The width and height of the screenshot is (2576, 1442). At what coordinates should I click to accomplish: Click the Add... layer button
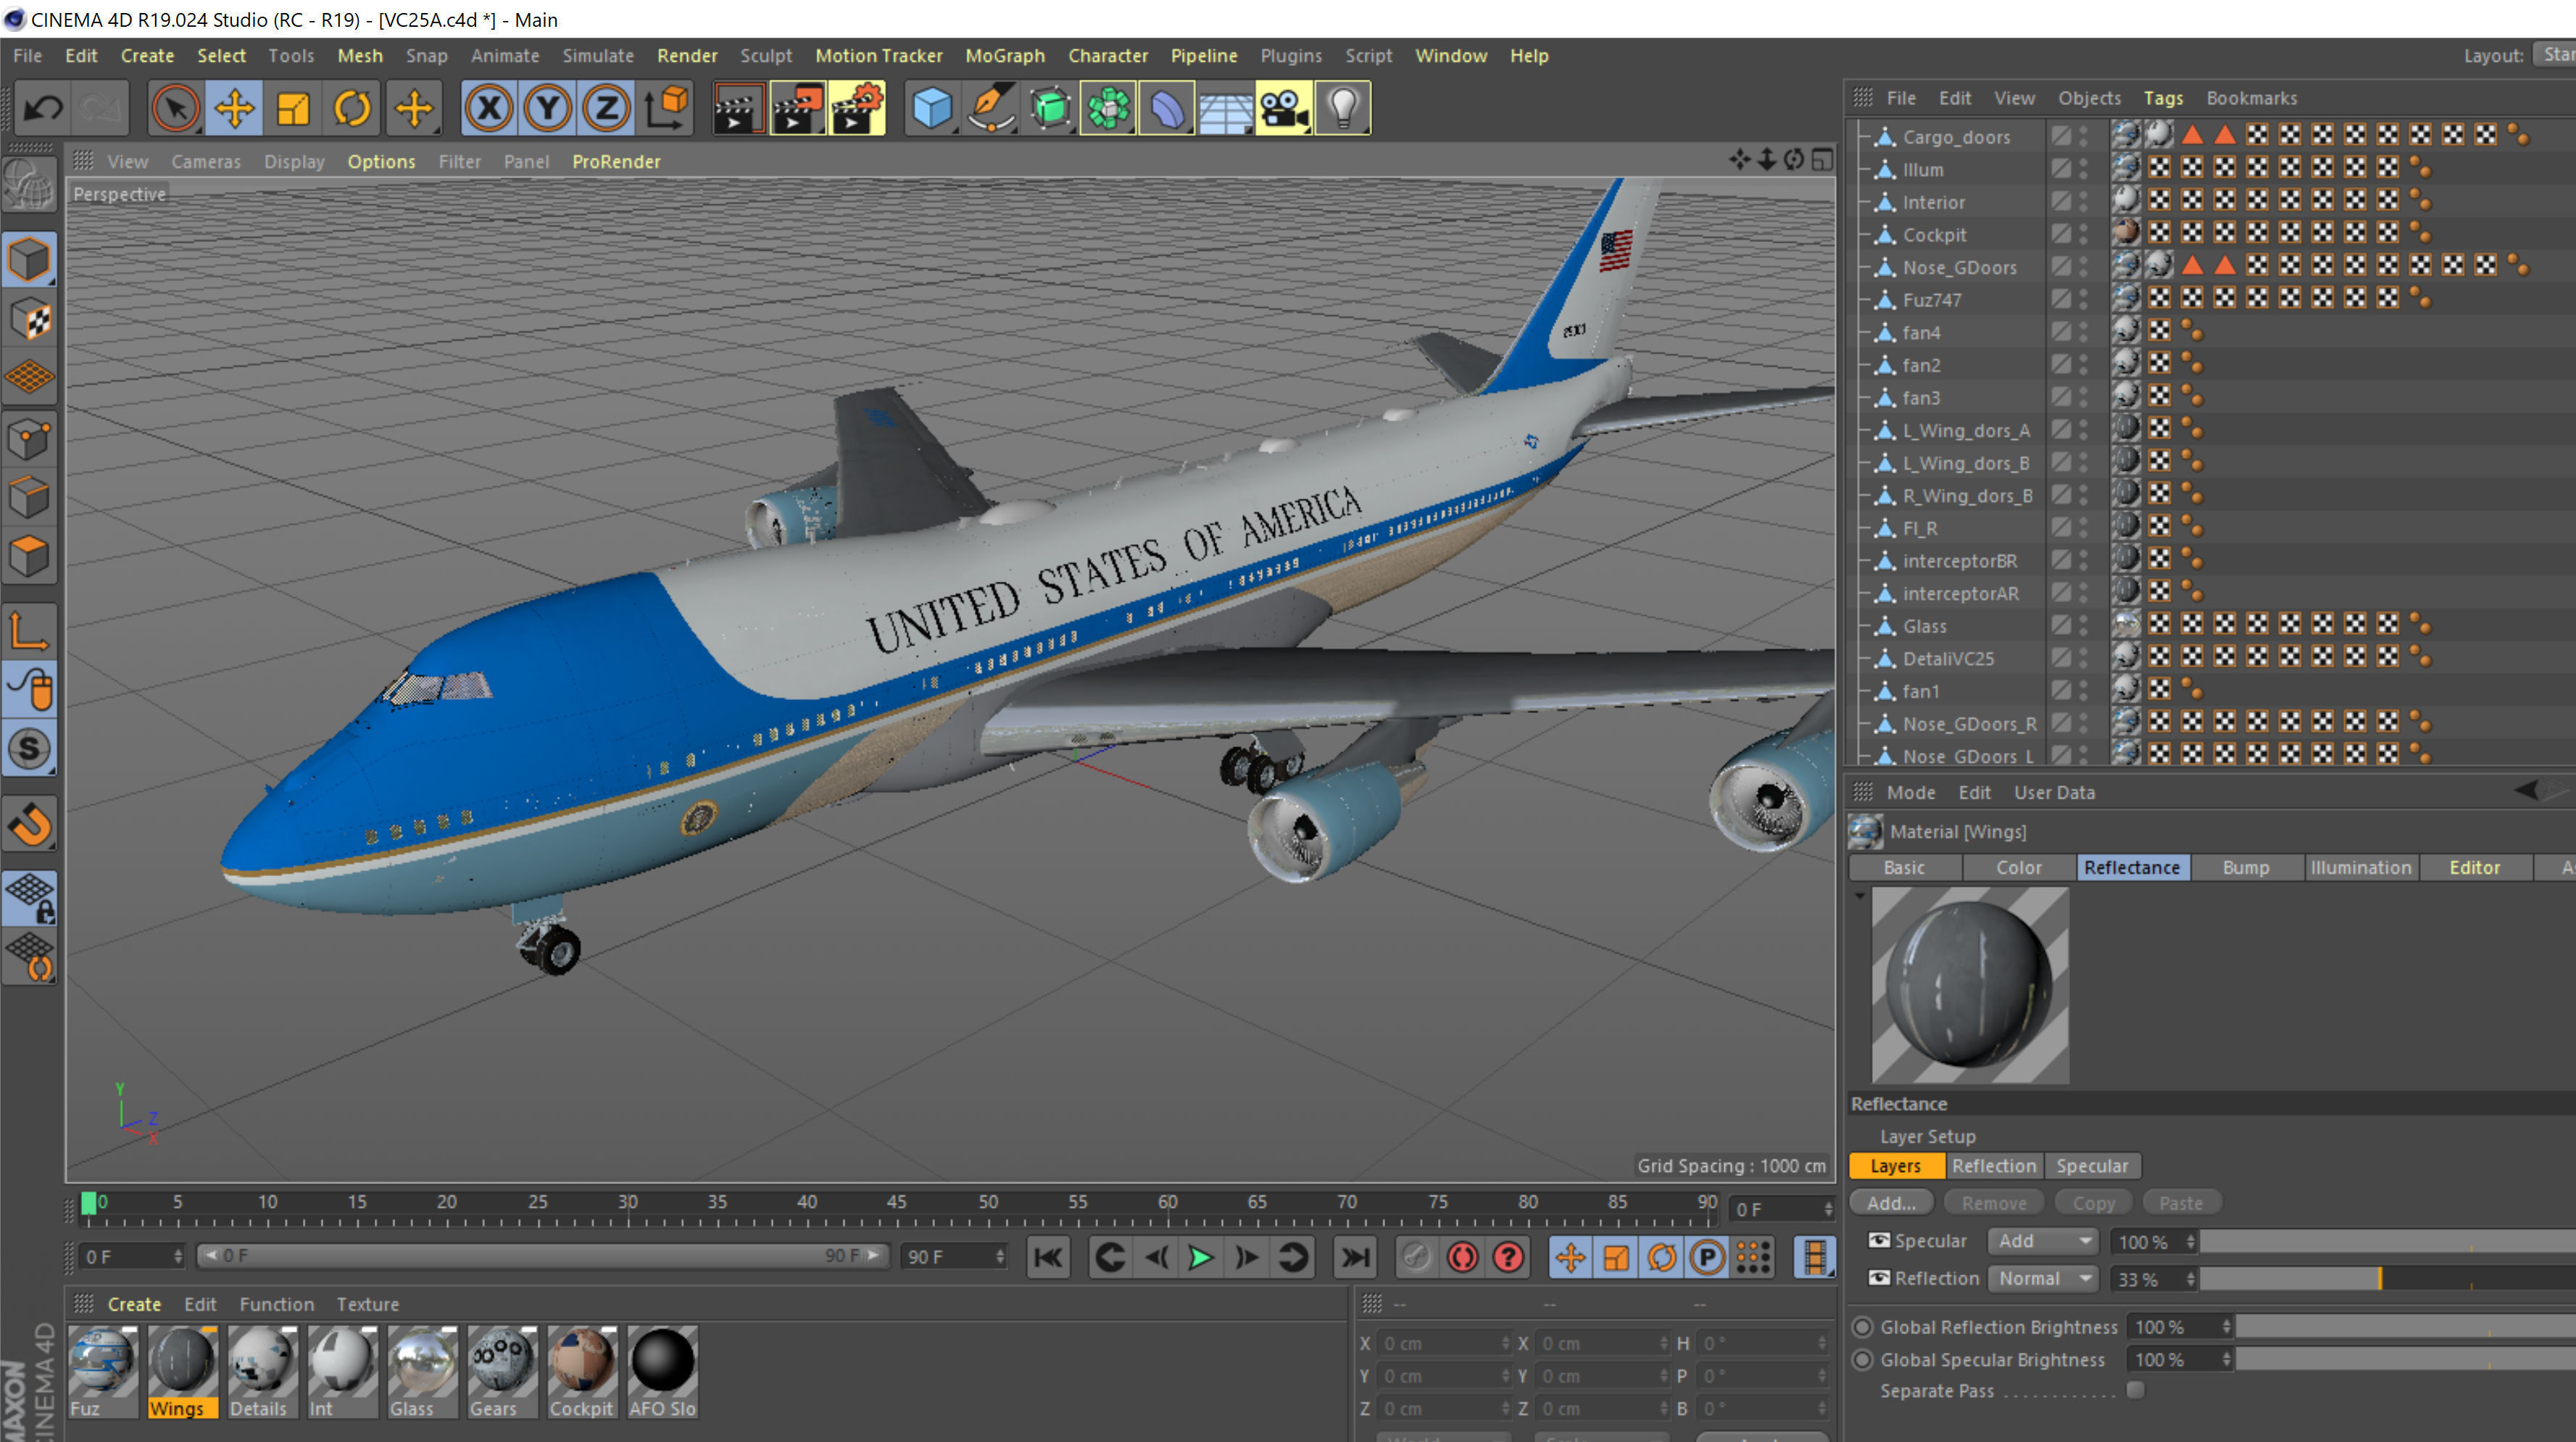click(1890, 1203)
